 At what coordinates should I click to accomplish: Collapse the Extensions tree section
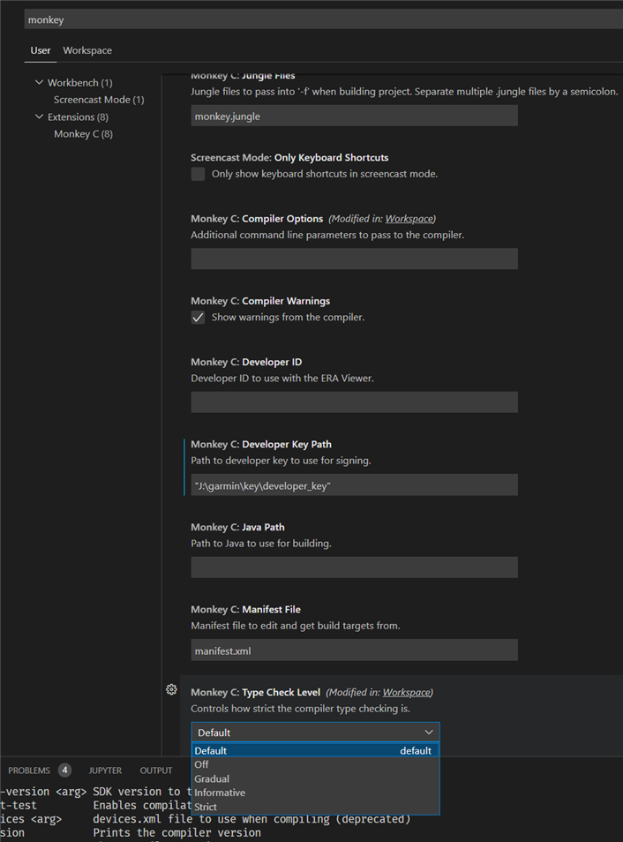tap(39, 117)
